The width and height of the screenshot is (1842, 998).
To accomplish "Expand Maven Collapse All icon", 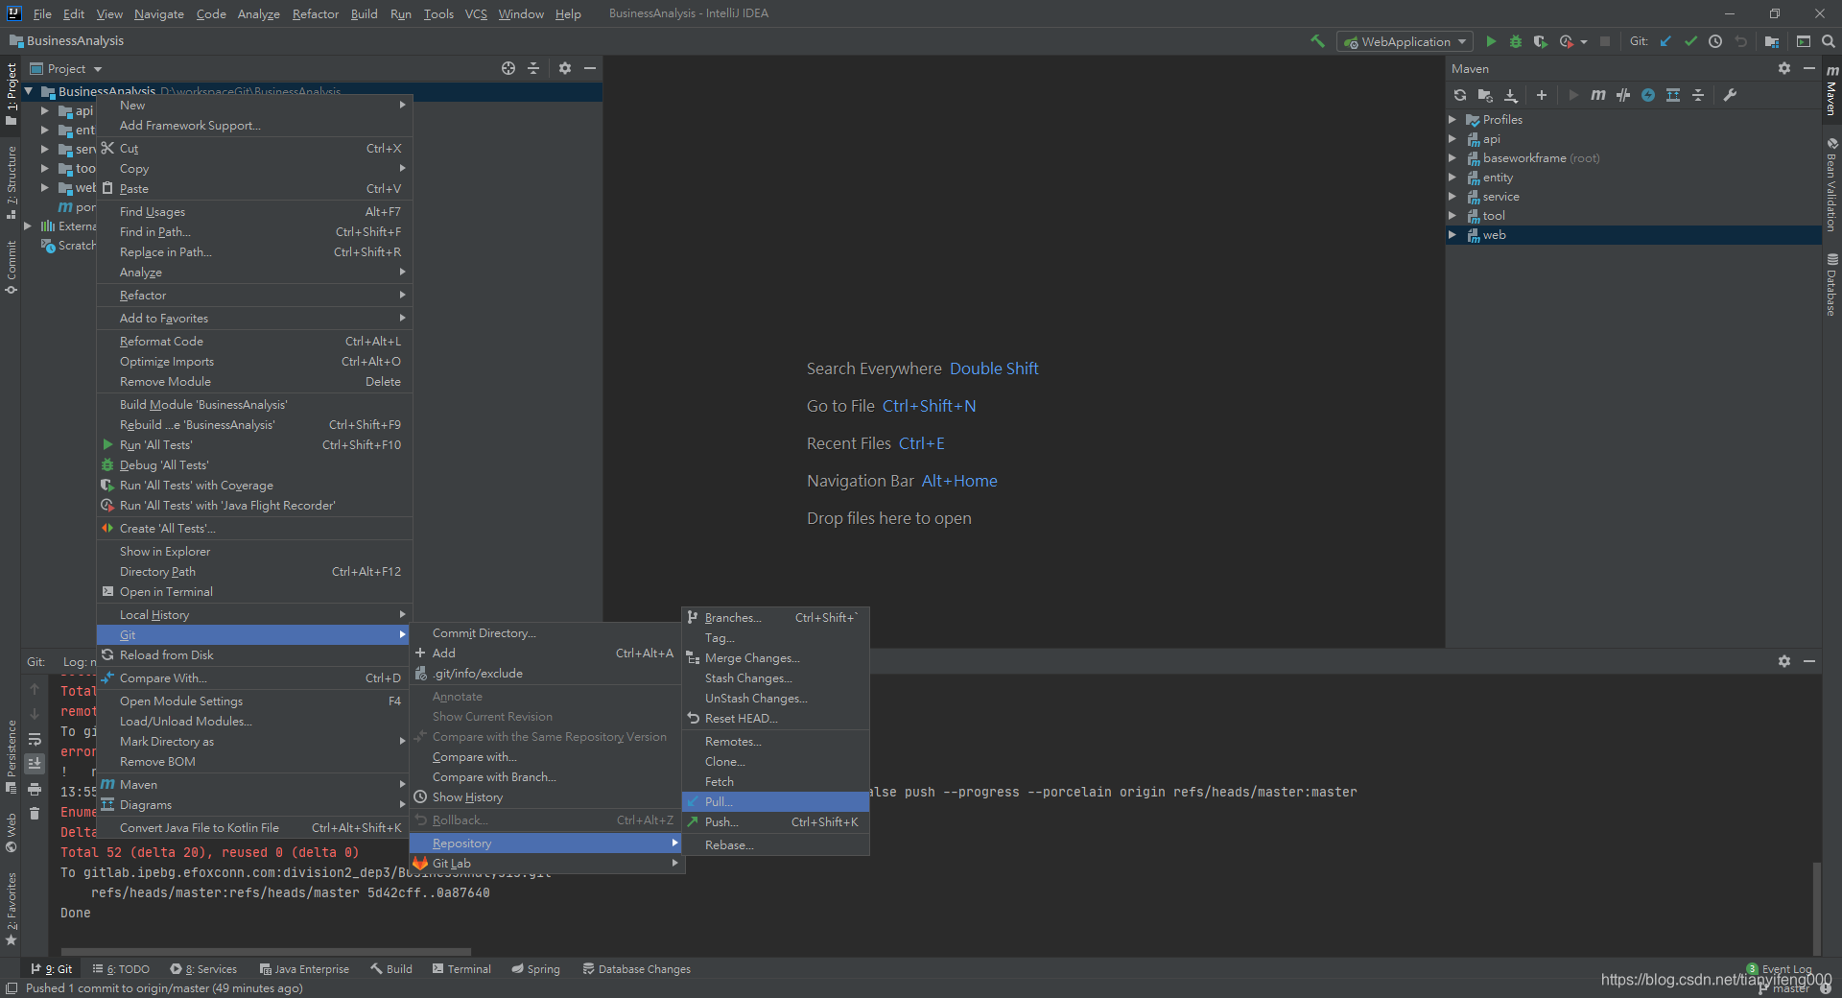I will point(1698,95).
